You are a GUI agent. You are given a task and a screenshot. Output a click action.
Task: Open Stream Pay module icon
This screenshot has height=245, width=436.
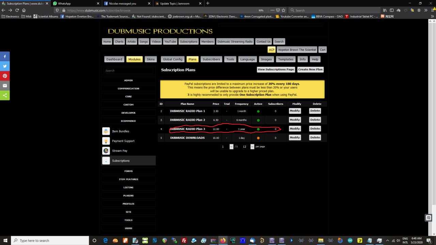pos(106,151)
